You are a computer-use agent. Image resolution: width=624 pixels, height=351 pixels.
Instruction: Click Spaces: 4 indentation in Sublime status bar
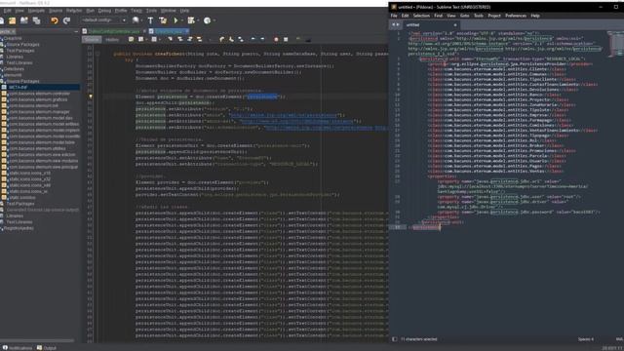[586, 339]
